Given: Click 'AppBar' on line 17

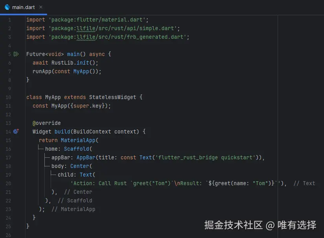Looking at the screenshot, I should [86, 157].
